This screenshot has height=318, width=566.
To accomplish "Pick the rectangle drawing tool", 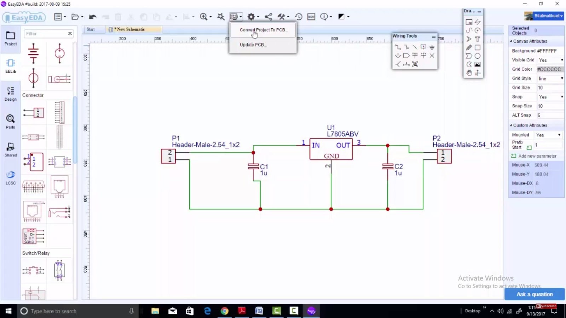I will click(478, 47).
